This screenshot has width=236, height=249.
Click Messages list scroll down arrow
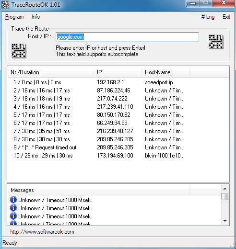coord(225,221)
